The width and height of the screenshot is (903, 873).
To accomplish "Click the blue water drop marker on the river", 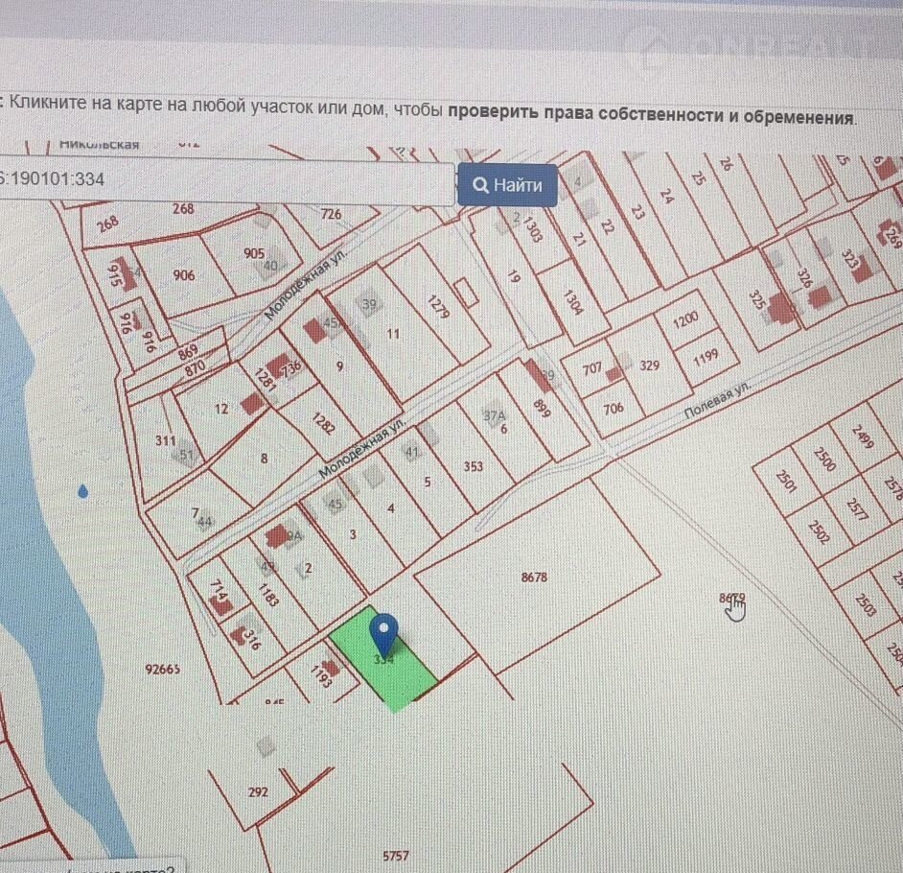I will [83, 492].
